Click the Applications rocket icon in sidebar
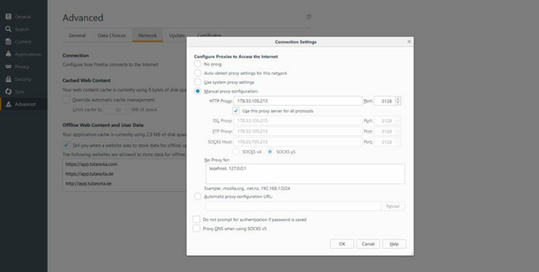This screenshot has height=272, width=539. click(x=9, y=54)
